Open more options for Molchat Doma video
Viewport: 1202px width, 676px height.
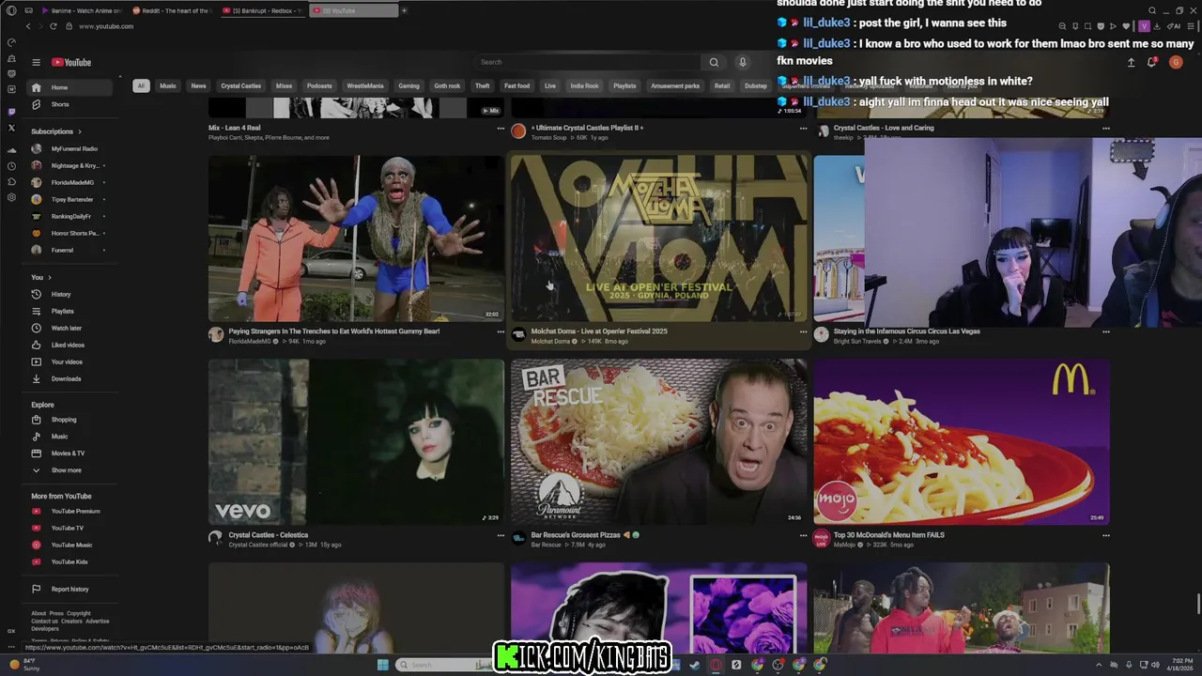click(803, 331)
